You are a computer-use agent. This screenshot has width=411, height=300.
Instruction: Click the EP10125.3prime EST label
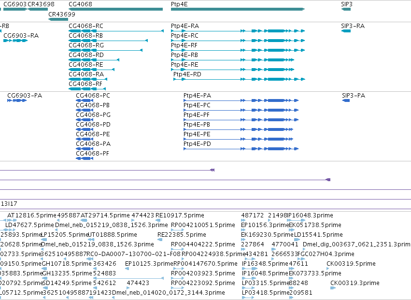click(x=149, y=264)
